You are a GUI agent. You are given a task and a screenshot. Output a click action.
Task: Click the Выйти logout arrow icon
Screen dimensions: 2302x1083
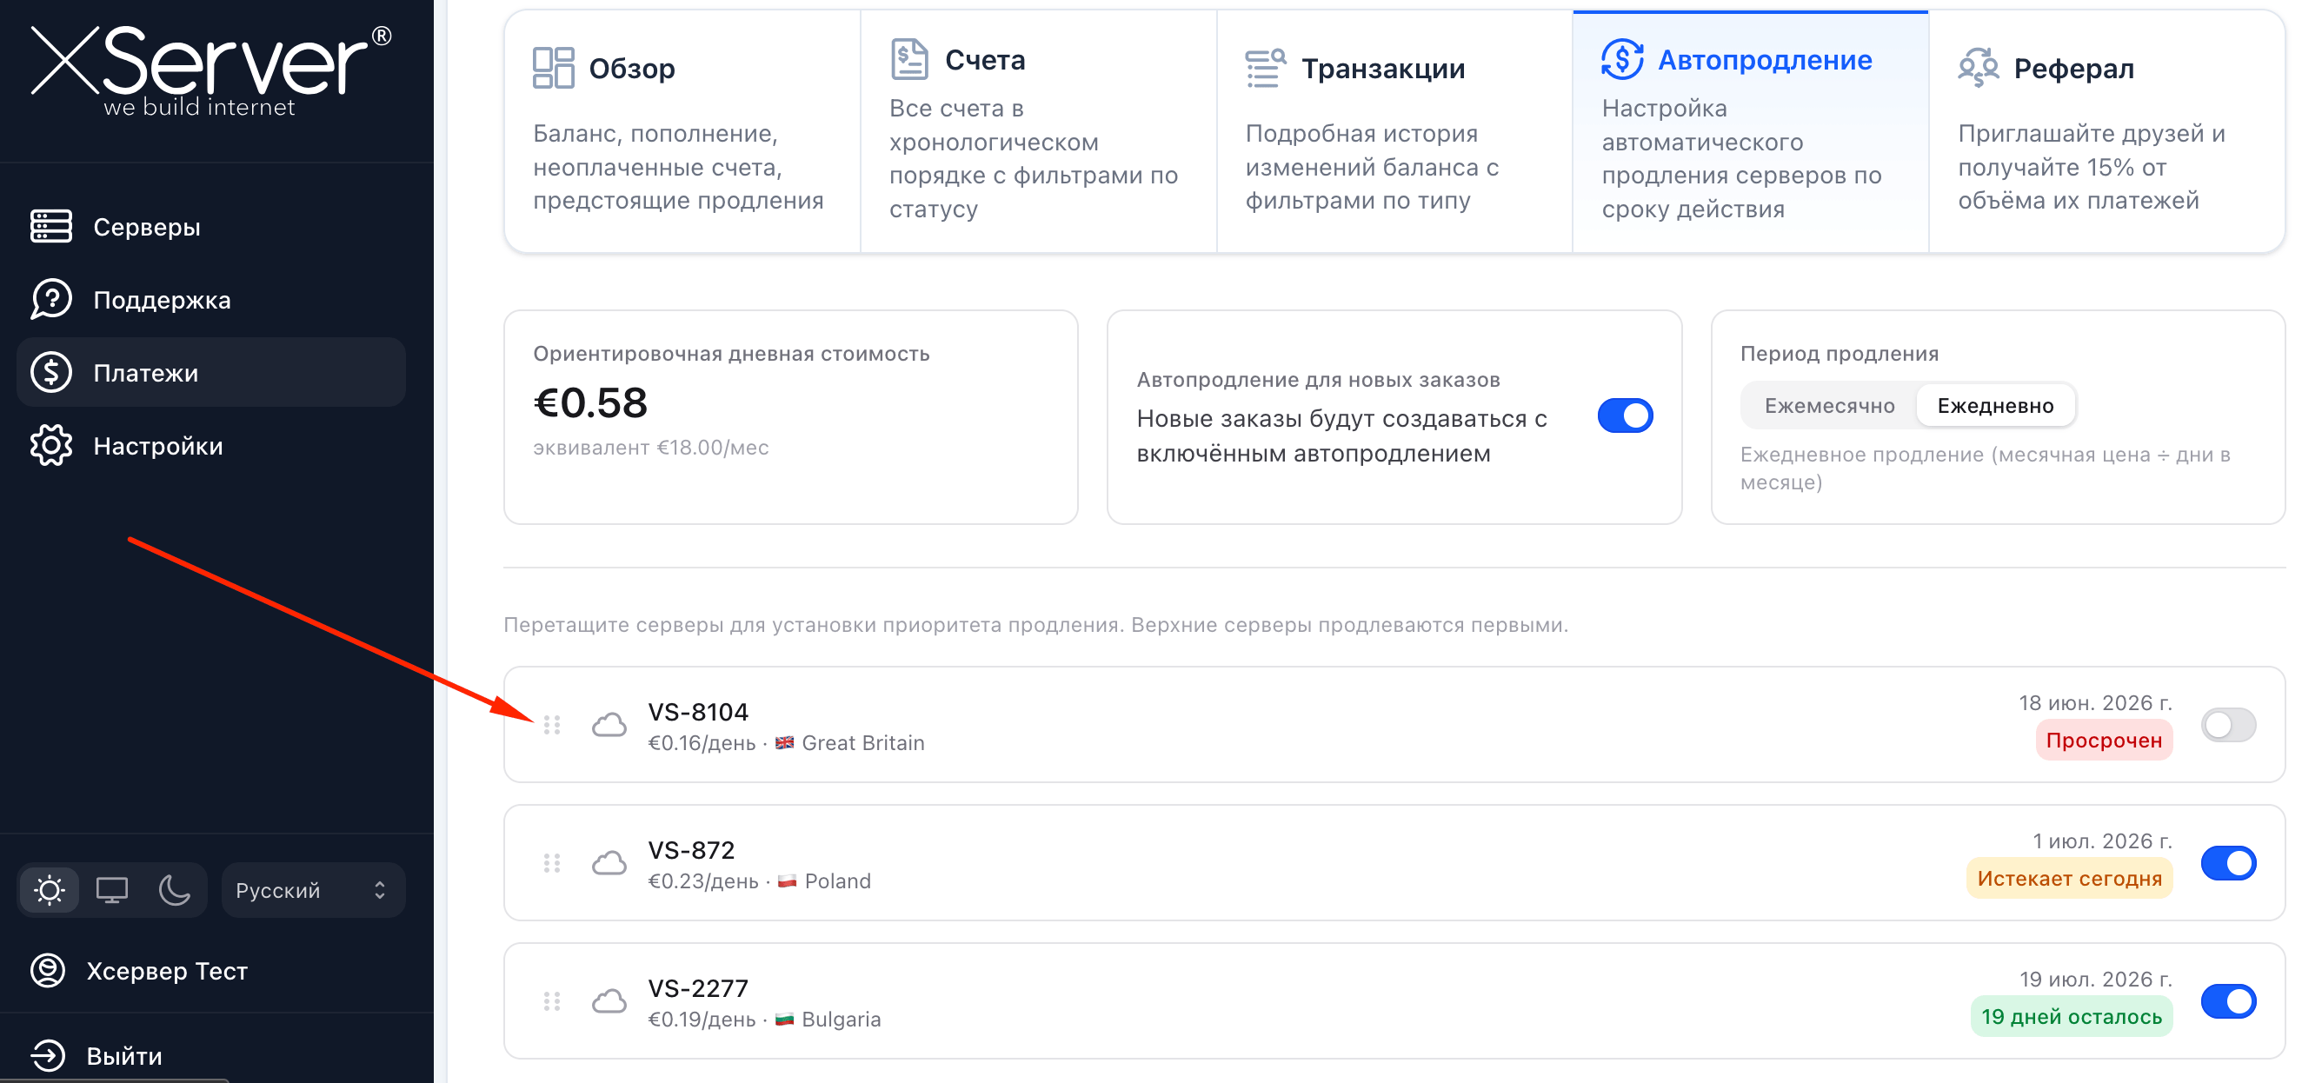[x=49, y=1055]
